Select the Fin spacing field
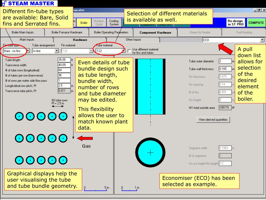 tap(225, 84)
